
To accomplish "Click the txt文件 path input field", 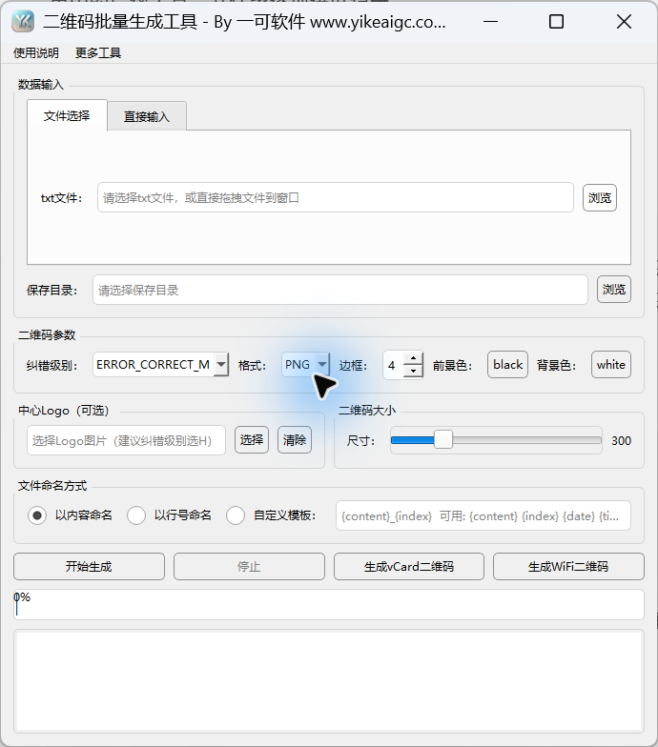I will (x=336, y=197).
